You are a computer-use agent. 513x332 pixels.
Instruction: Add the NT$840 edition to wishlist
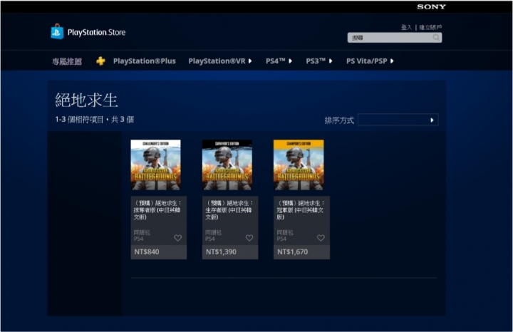177,238
